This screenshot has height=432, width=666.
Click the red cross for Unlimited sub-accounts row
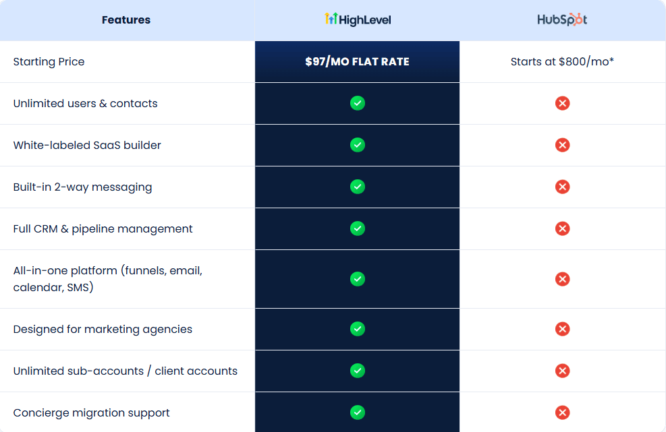pyautogui.click(x=562, y=371)
